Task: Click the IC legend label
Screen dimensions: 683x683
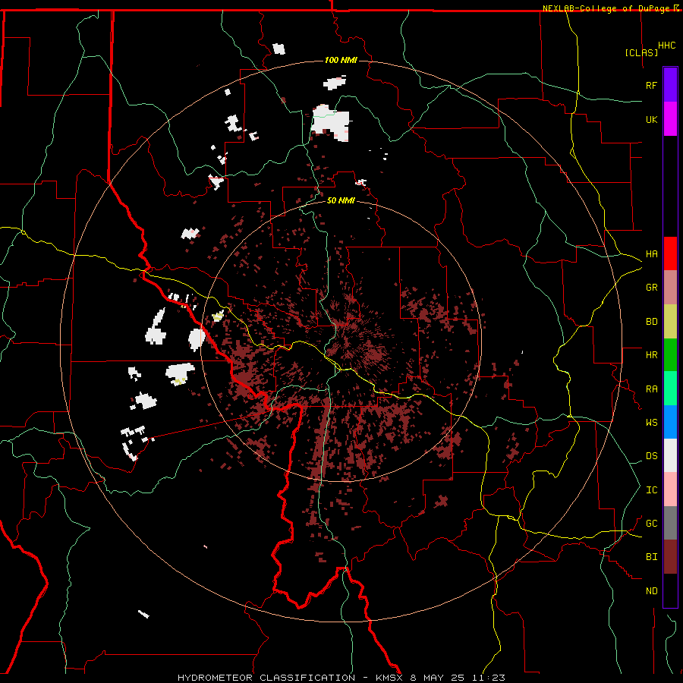Action: coord(651,490)
